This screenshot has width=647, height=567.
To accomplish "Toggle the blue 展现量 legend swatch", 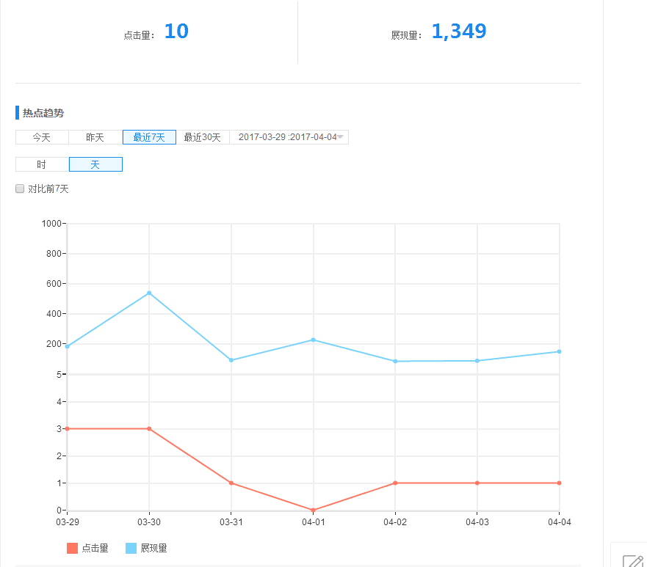I will 131,548.
